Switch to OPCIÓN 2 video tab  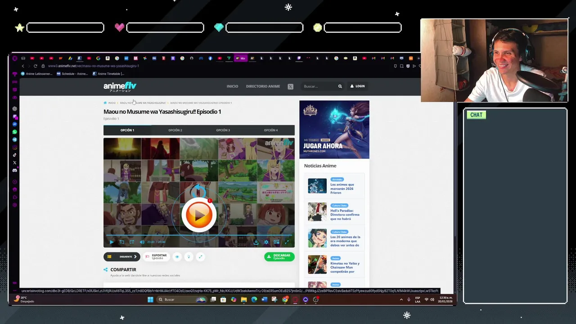click(175, 130)
